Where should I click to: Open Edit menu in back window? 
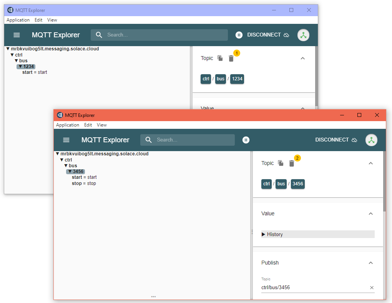(38, 20)
